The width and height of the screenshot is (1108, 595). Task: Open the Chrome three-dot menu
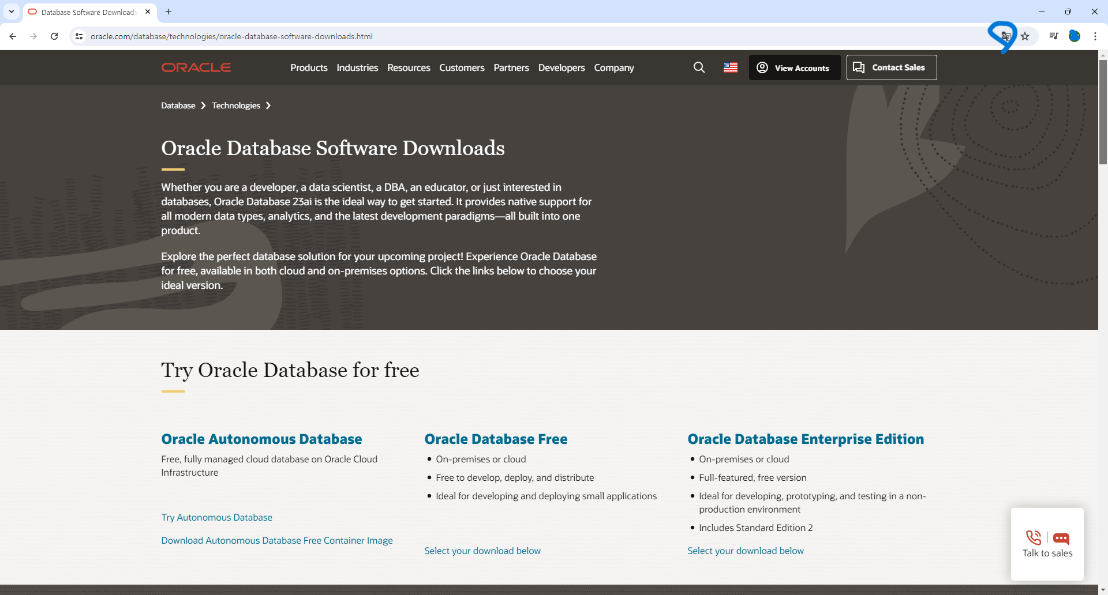tap(1095, 36)
